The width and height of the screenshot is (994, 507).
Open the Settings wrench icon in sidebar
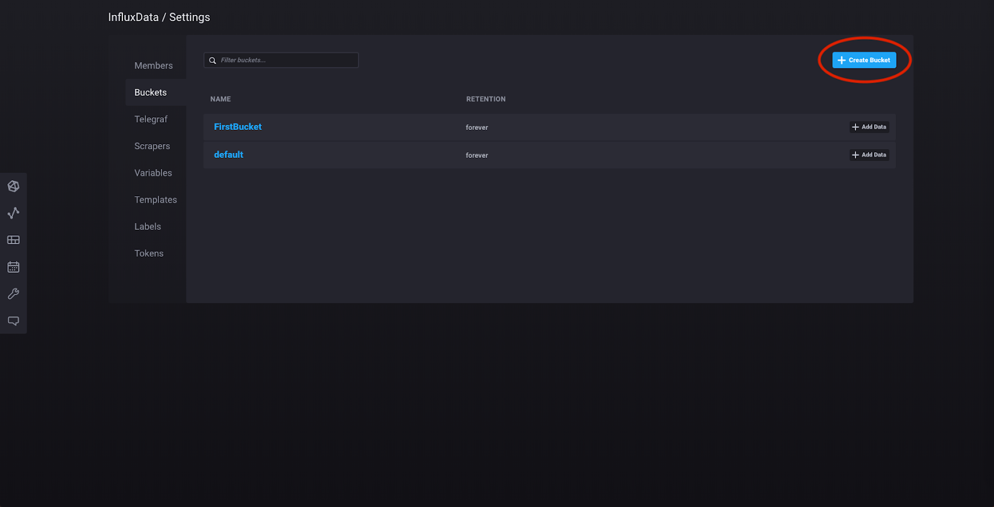click(13, 294)
